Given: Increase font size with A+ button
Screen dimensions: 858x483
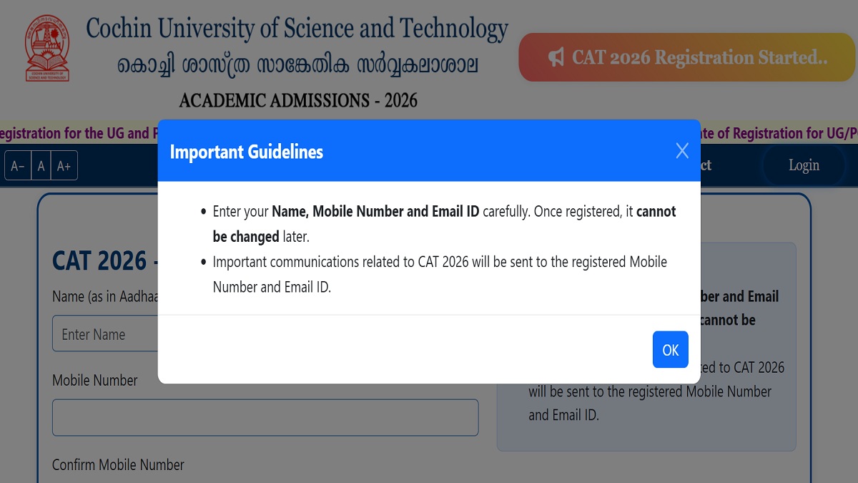Looking at the screenshot, I should 64,166.
